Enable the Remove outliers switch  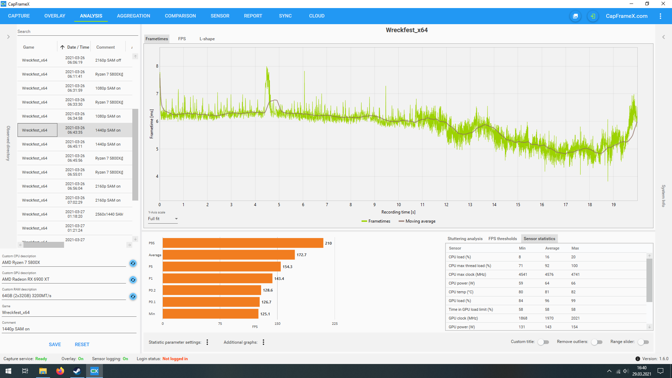click(597, 342)
